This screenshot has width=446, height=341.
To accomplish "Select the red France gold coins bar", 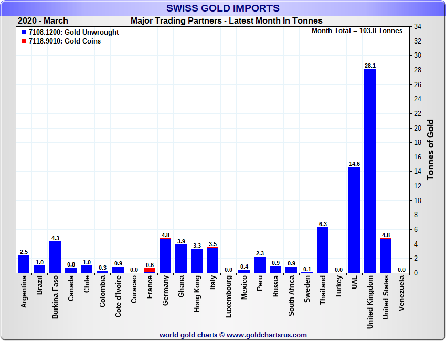I will click(x=150, y=270).
